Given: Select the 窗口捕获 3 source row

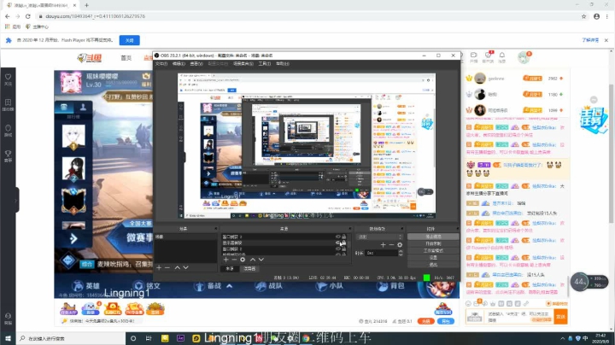Looking at the screenshot, I should tap(284, 237).
